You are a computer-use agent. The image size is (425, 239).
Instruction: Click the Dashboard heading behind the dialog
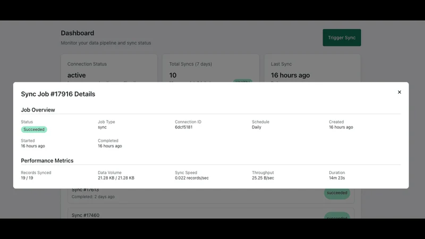(x=77, y=33)
